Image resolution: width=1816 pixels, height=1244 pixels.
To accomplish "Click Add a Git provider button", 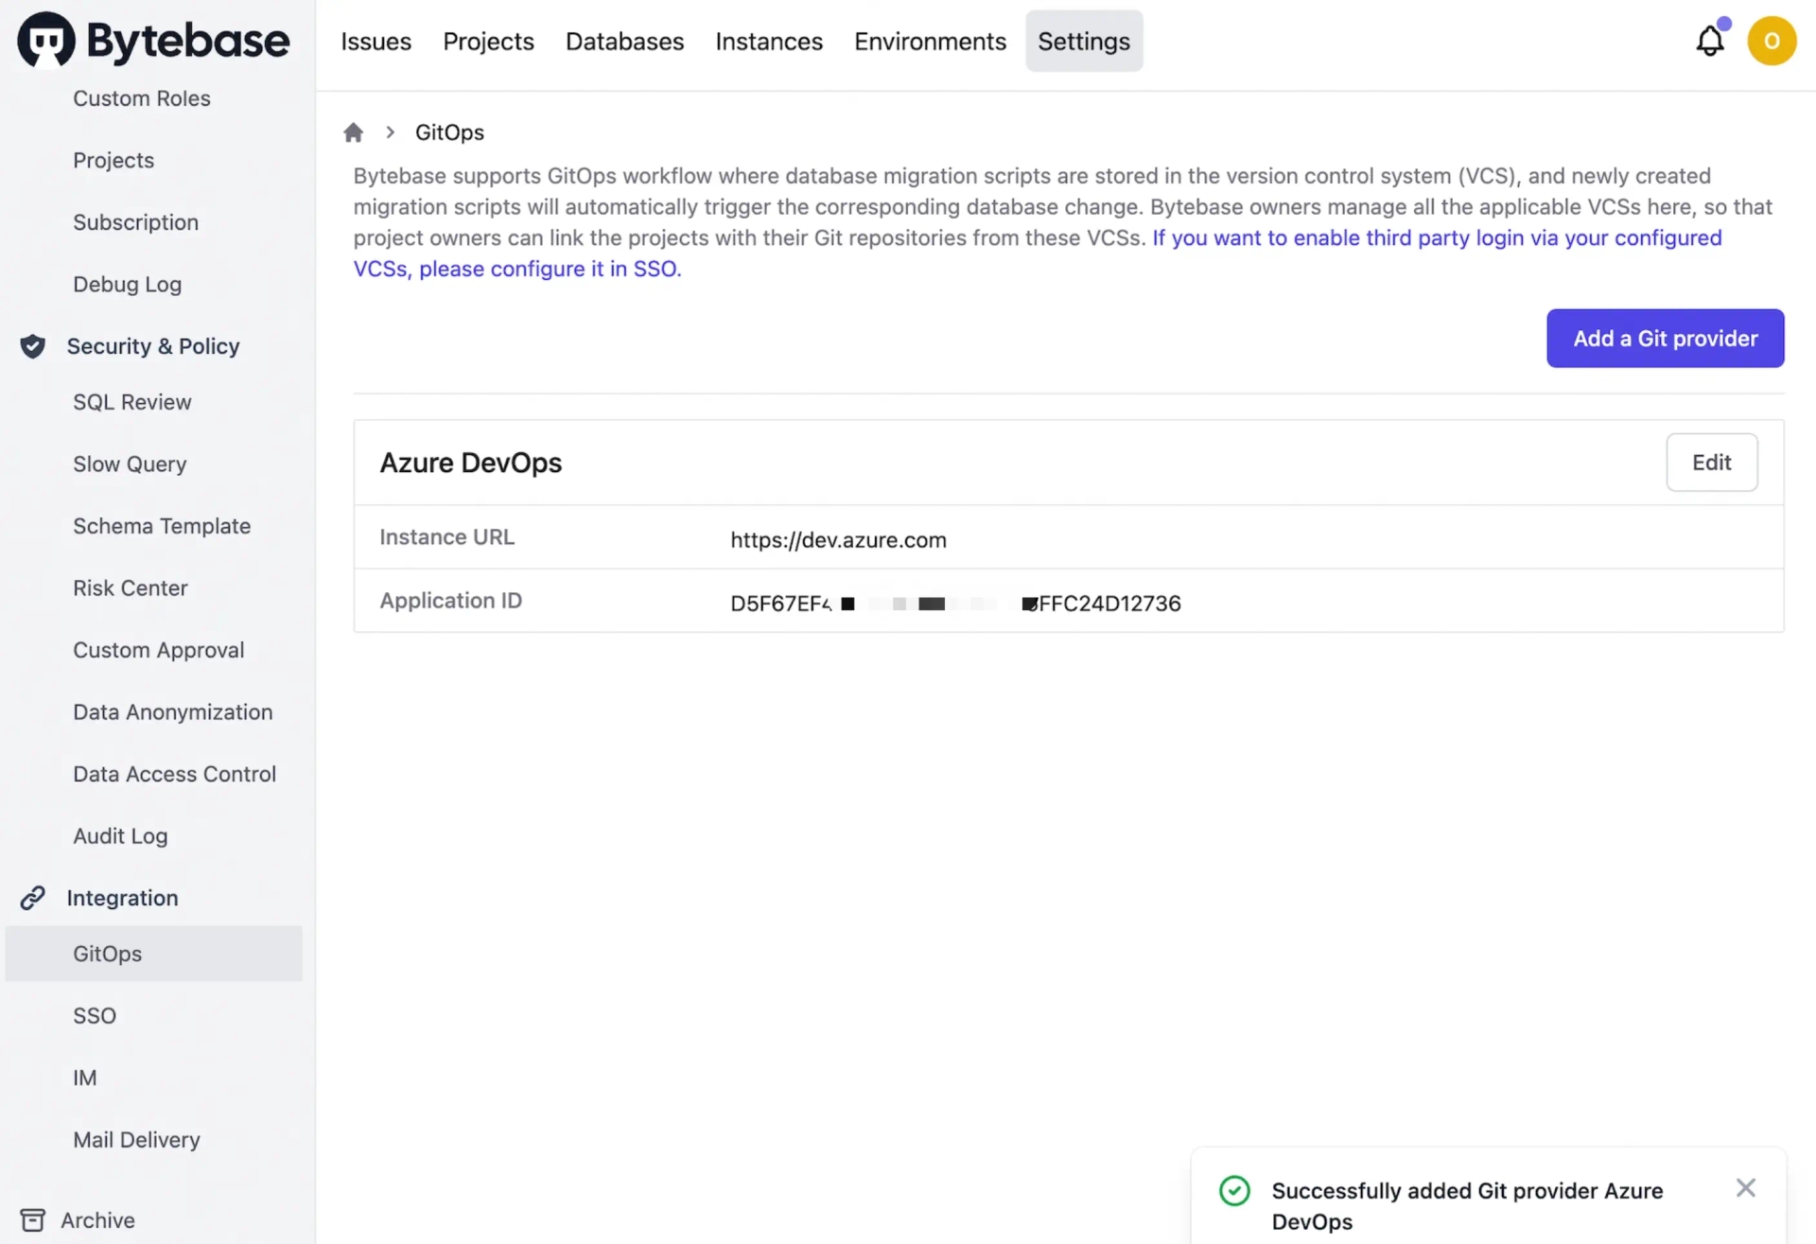I will tap(1665, 339).
